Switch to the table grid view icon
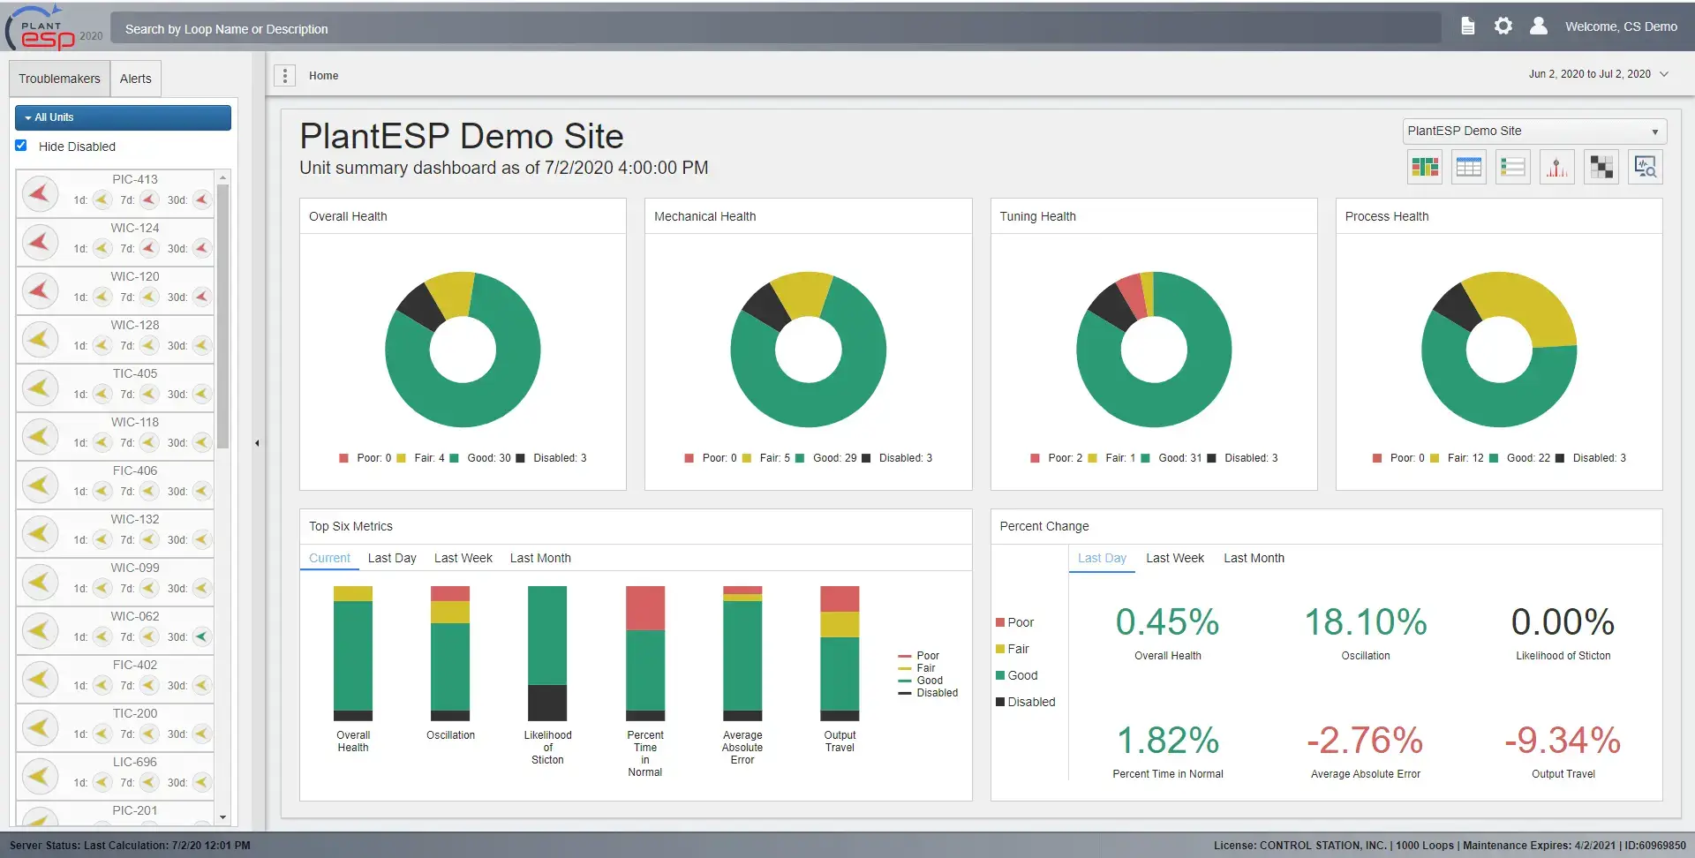1695x858 pixels. 1468,167
